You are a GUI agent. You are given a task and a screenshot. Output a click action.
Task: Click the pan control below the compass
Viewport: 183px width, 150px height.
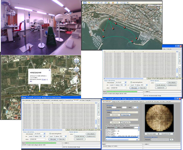click(76, 69)
